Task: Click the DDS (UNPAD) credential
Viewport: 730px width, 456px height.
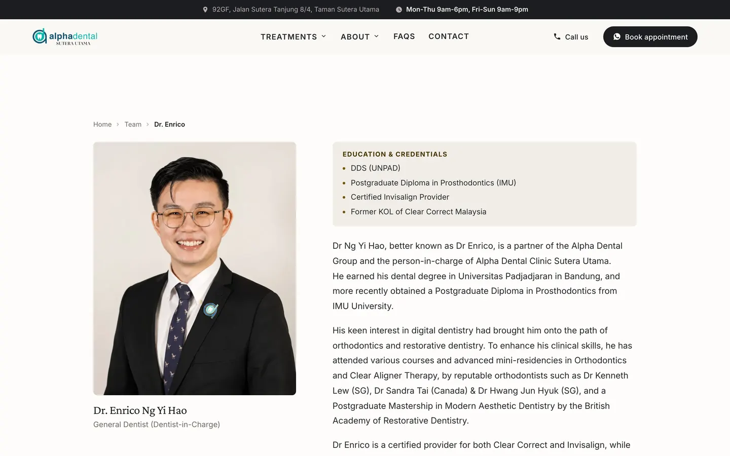Action: point(376,168)
